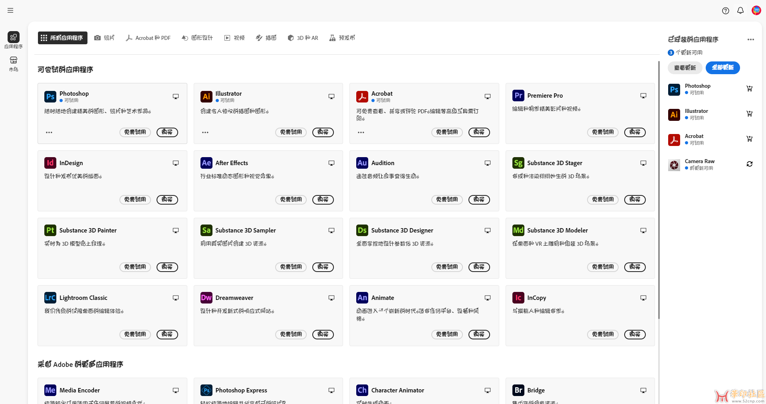Switch to the 3D and AR tab
766x404 pixels.
point(303,38)
